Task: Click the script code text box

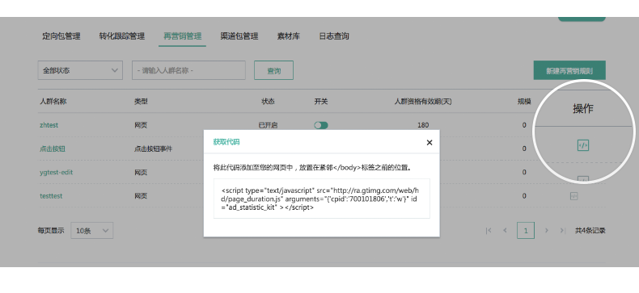Action: [322, 199]
